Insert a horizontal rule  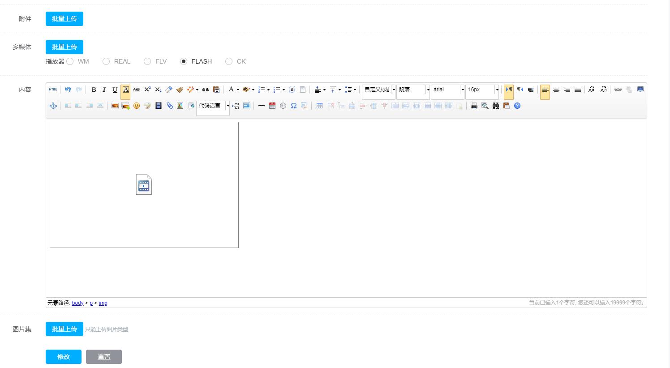[x=262, y=106]
